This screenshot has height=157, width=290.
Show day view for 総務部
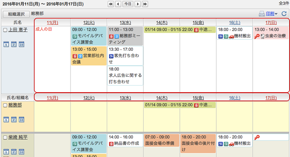(x=6, y=119)
